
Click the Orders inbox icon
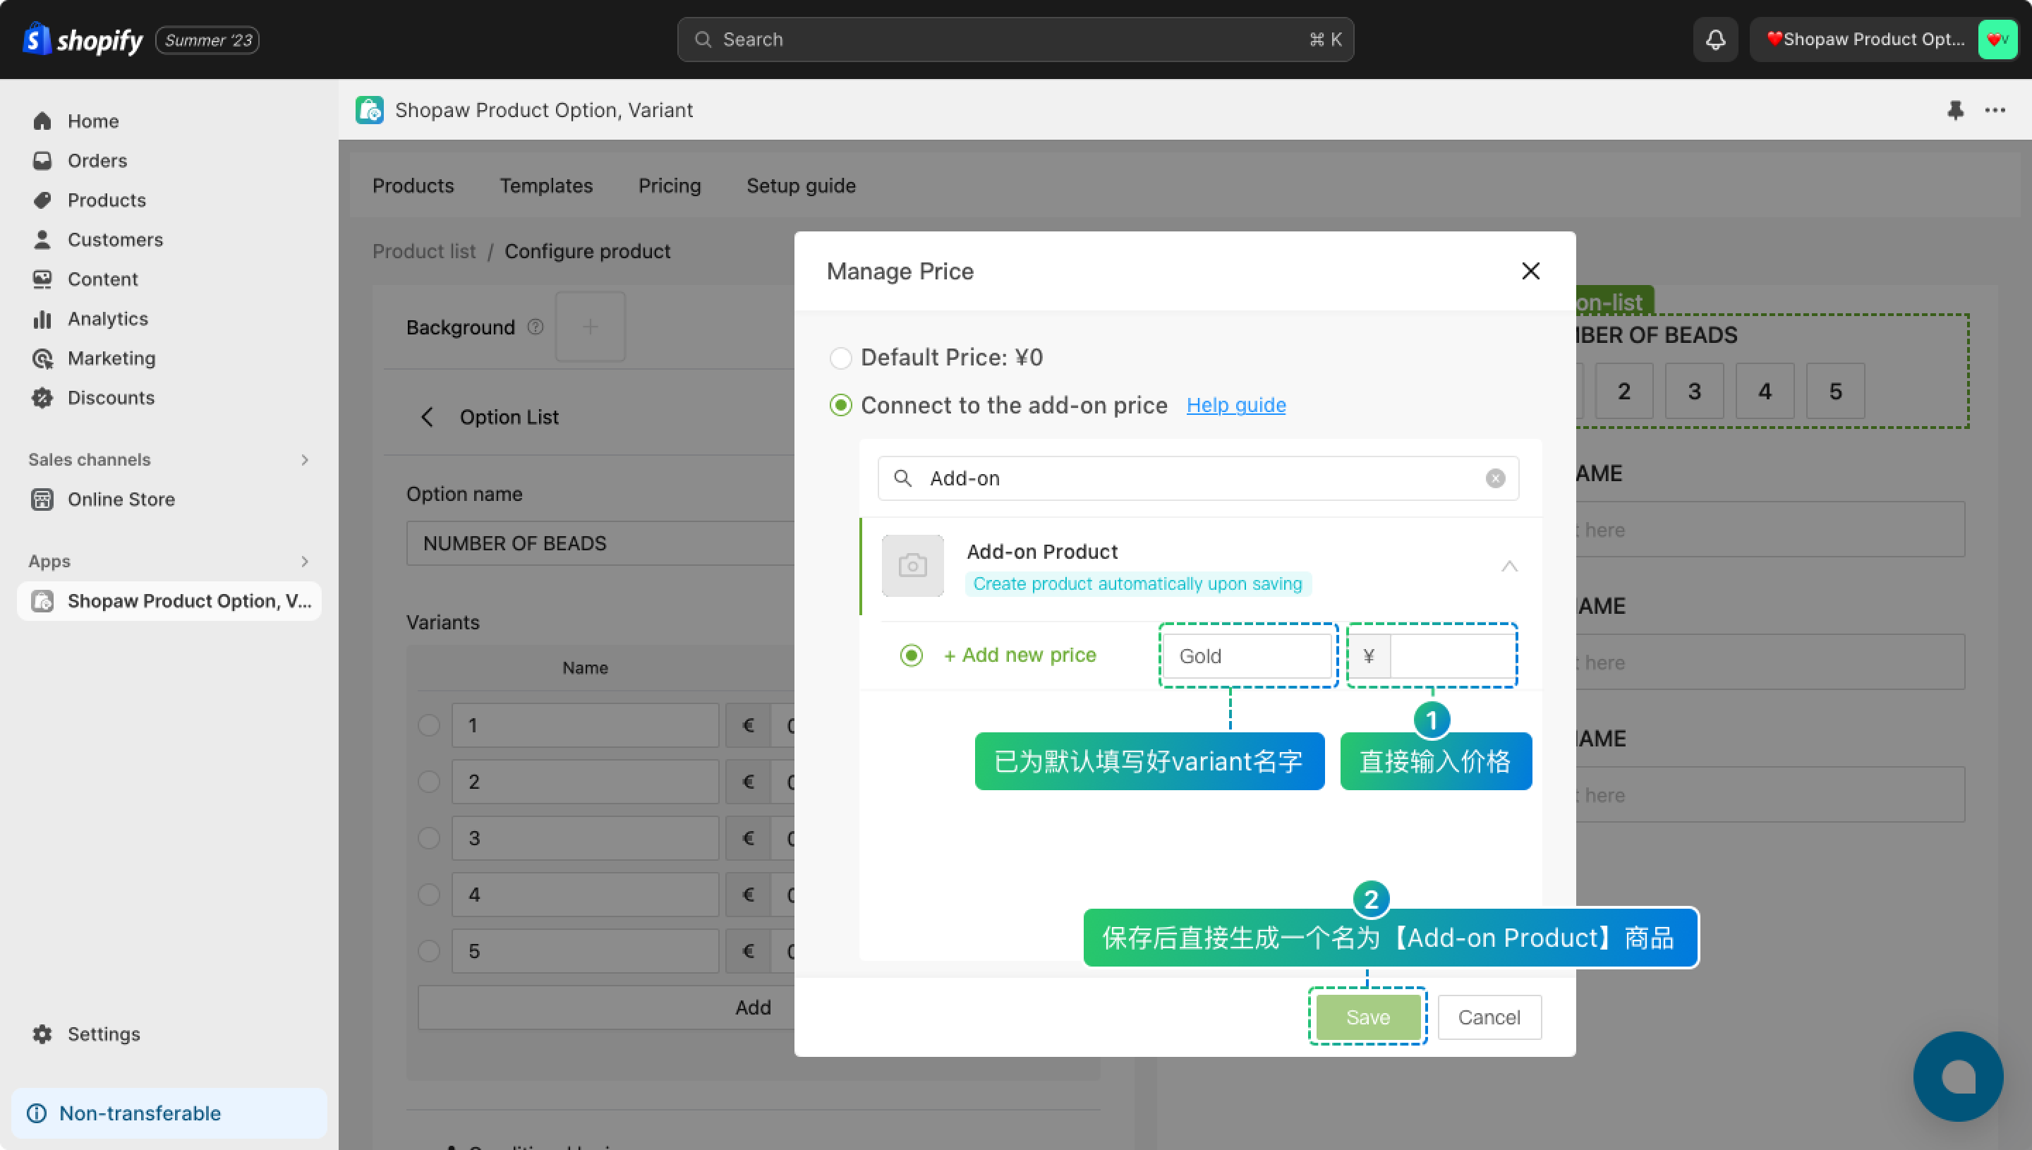[x=42, y=160]
